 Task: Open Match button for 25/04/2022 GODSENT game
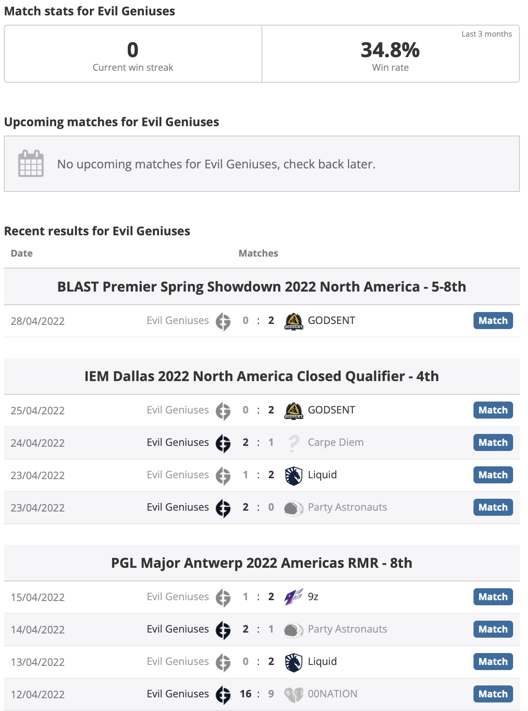pyautogui.click(x=493, y=410)
